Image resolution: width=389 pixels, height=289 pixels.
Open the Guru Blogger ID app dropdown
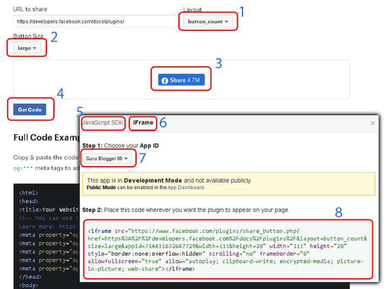click(x=106, y=158)
